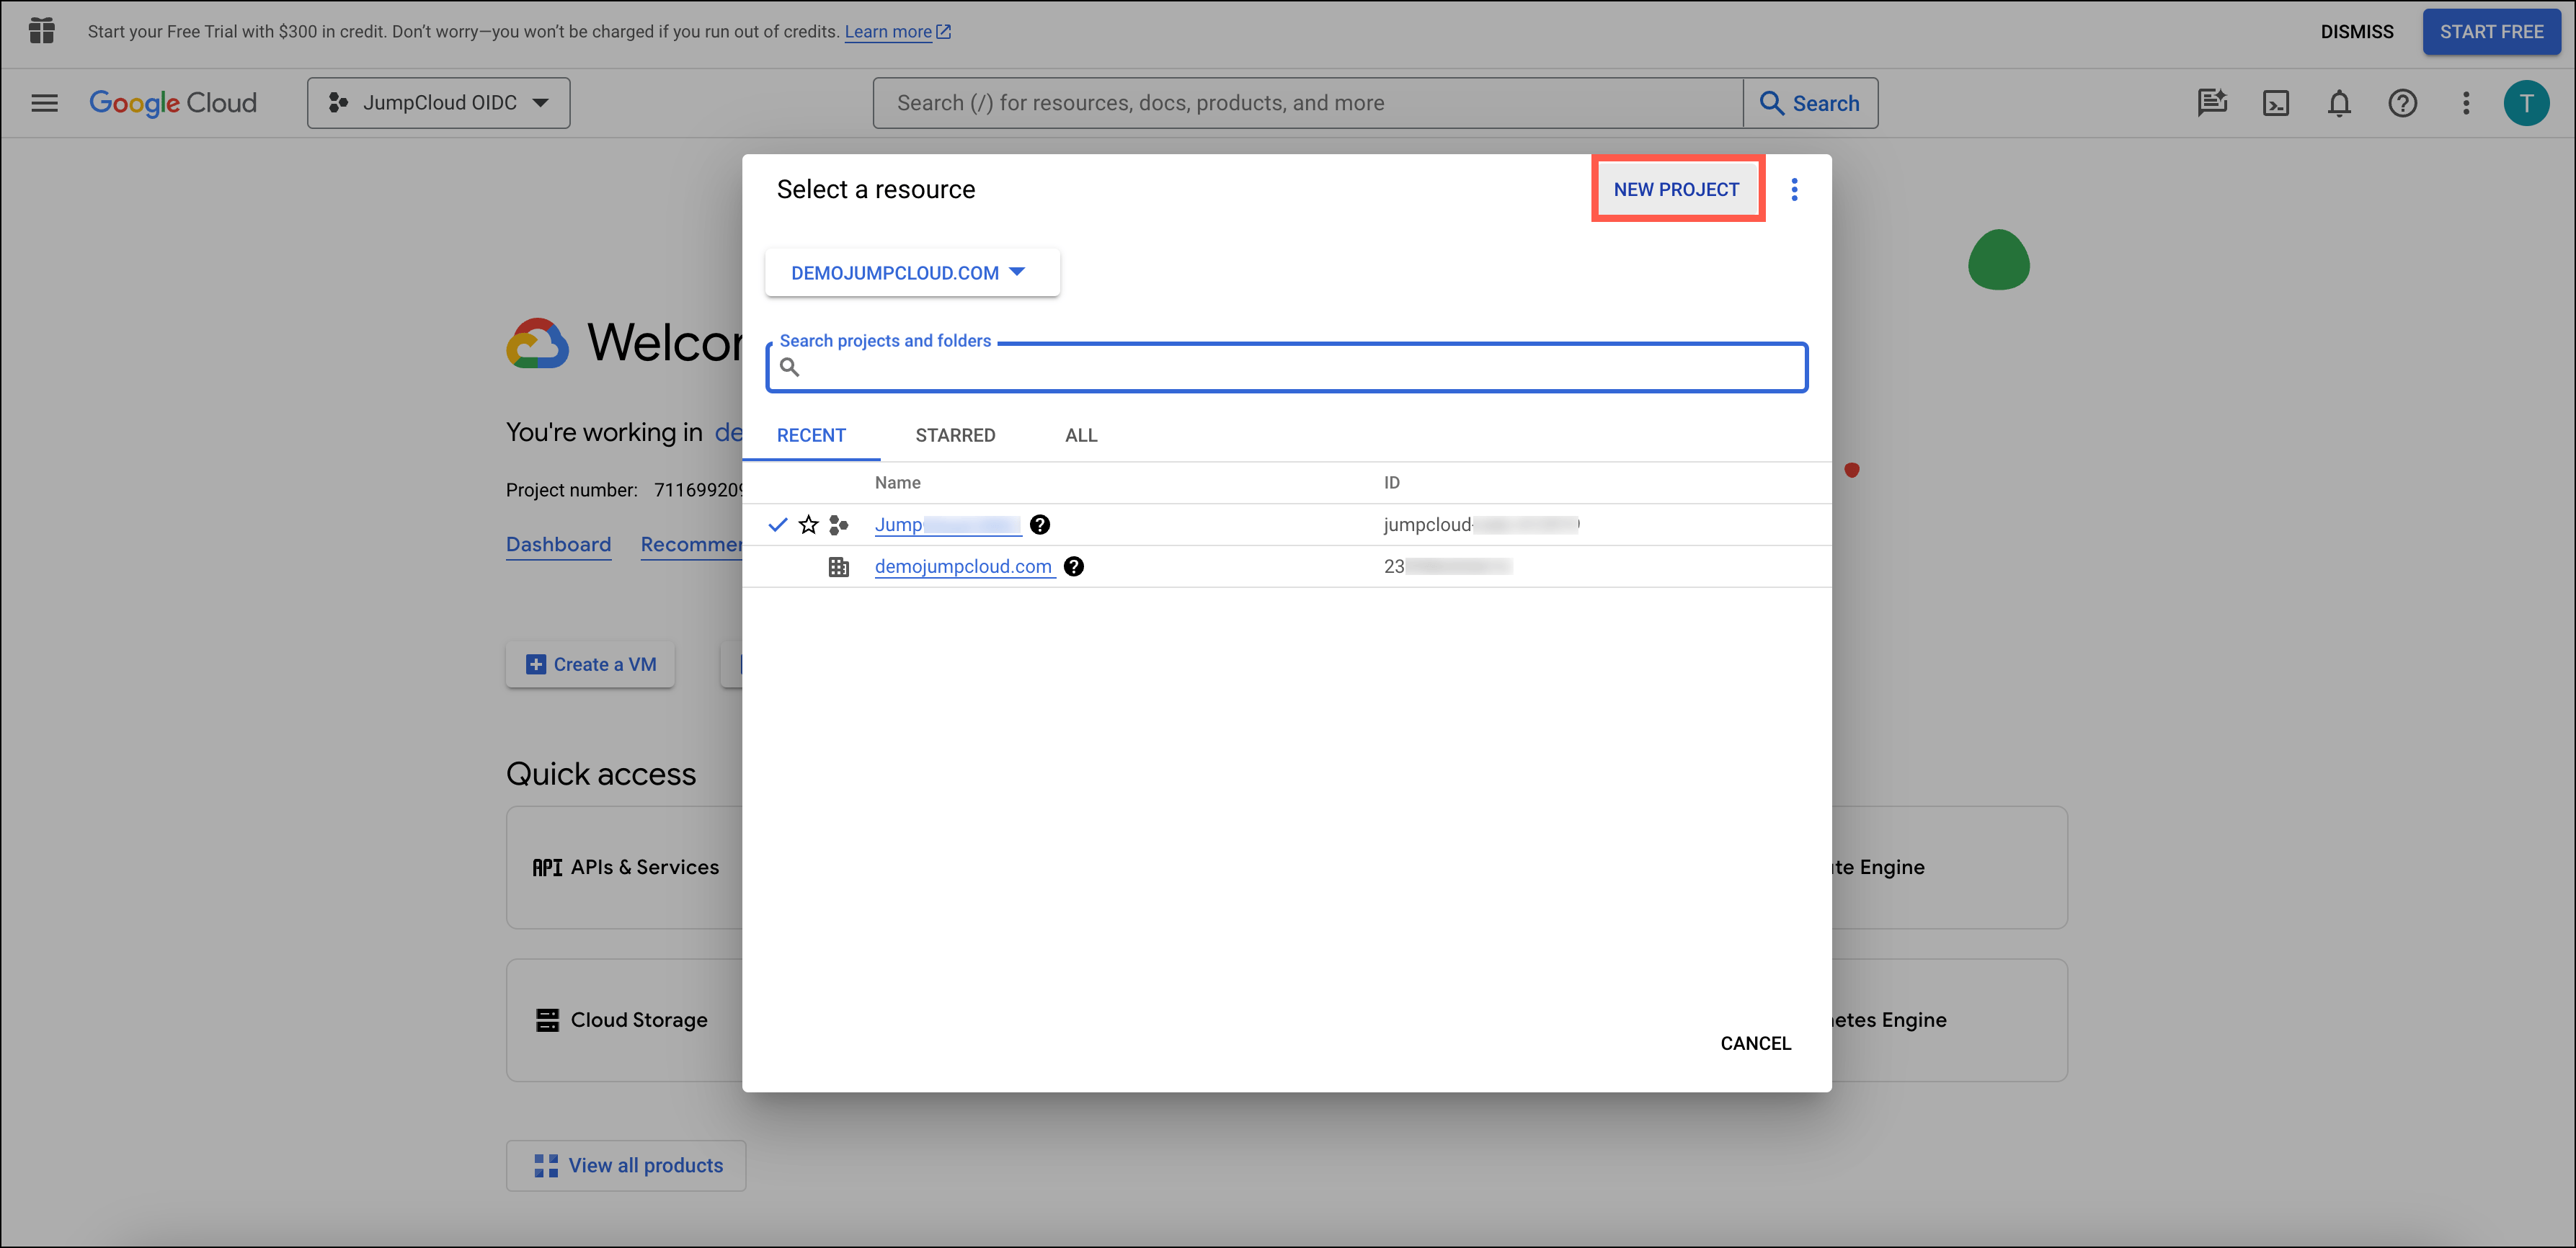
Task: Click the Search magnifier button
Action: point(1811,103)
